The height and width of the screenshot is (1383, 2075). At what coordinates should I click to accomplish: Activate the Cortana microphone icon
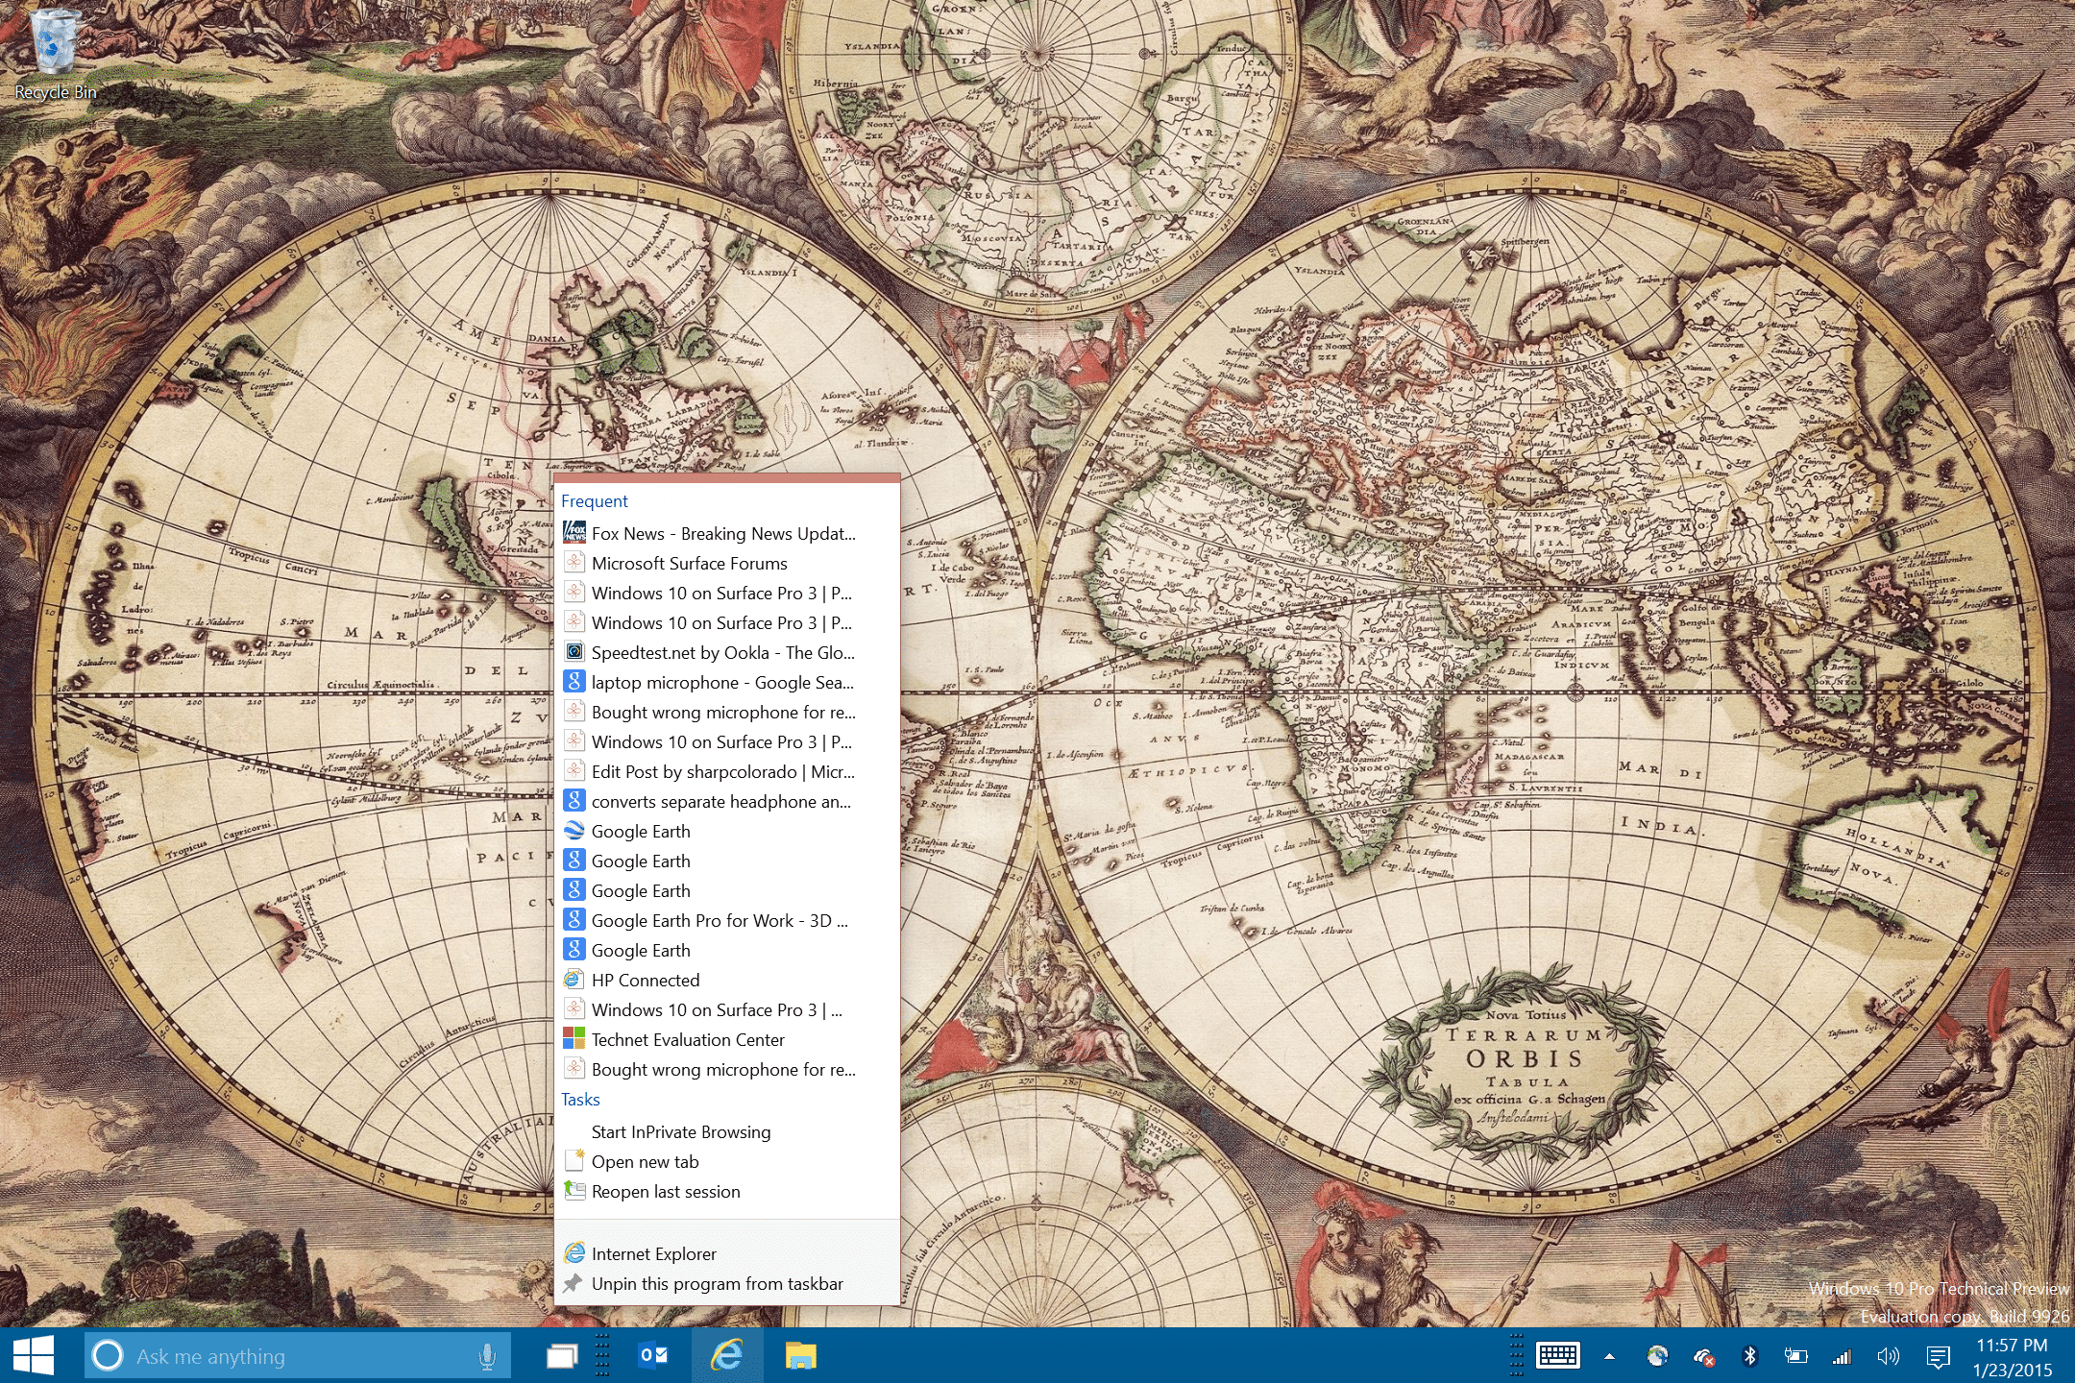pos(487,1356)
